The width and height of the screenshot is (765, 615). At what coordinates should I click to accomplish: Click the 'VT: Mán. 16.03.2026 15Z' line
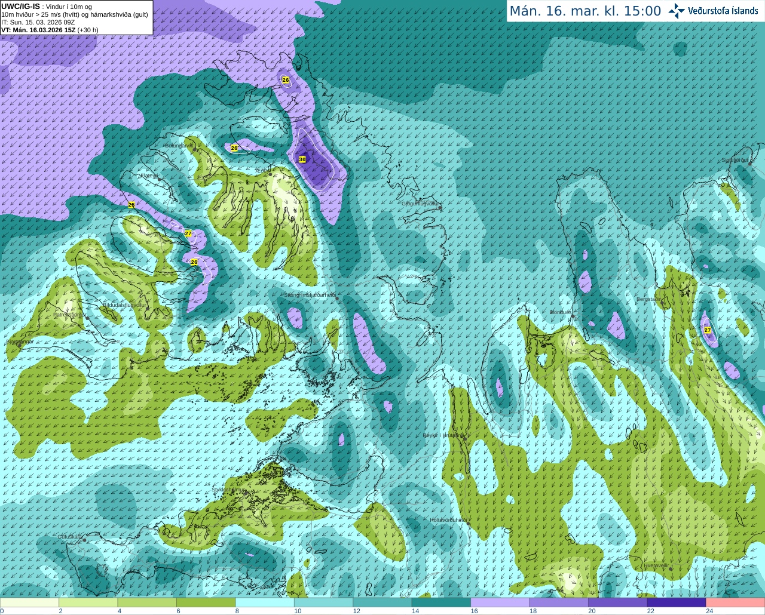click(38, 30)
